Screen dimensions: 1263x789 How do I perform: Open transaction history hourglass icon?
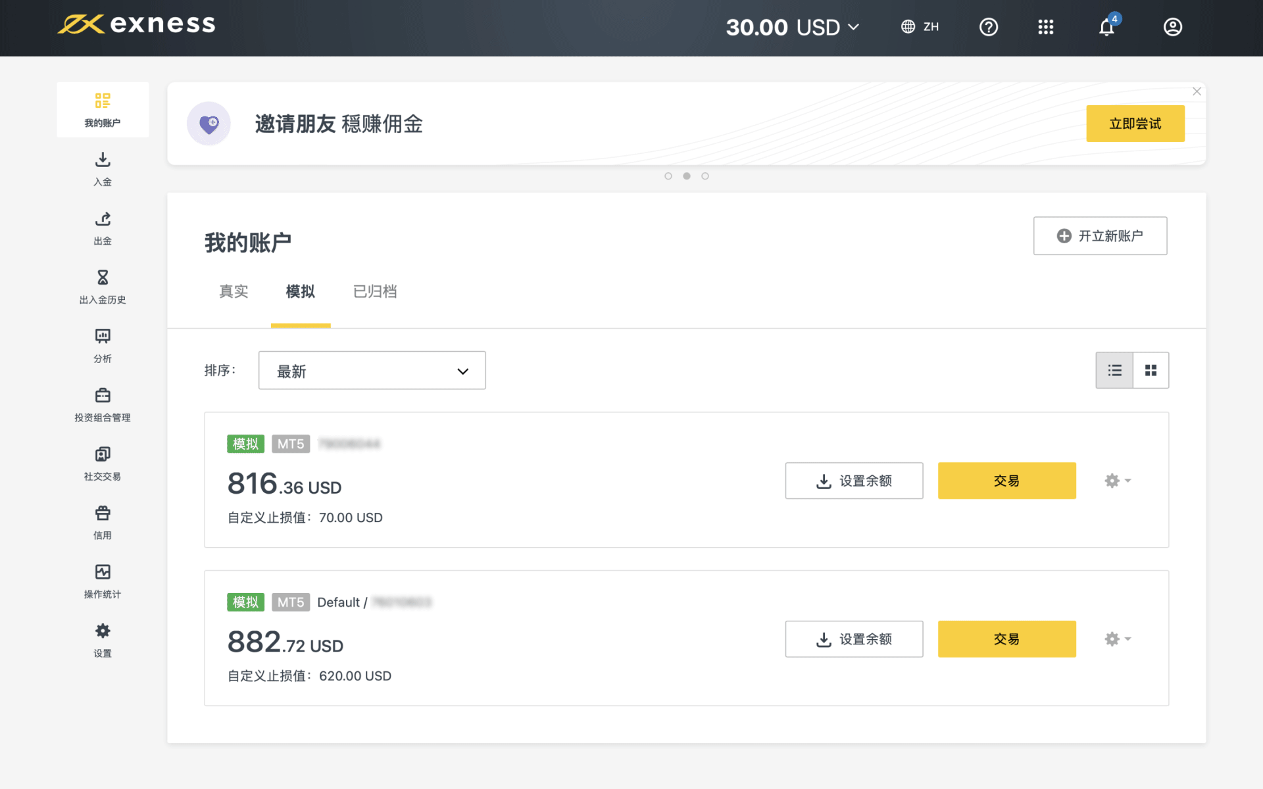coord(103,277)
